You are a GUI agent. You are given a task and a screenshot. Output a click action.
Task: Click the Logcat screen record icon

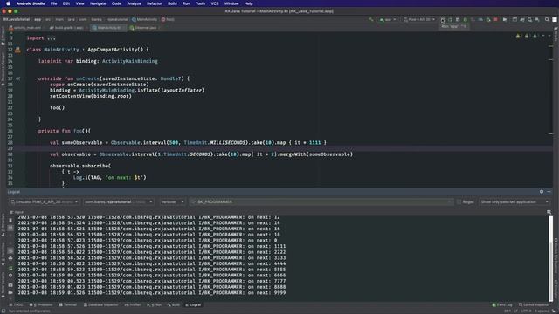[x=10, y=293]
